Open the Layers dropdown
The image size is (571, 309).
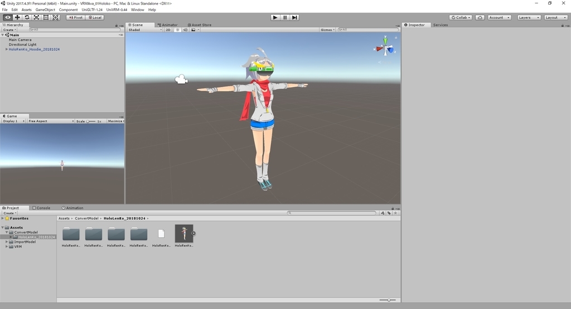click(x=529, y=17)
